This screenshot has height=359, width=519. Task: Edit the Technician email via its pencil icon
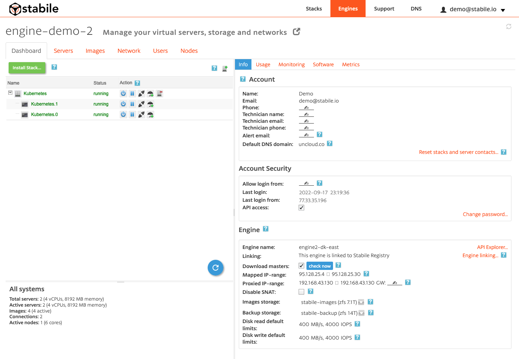306,121
